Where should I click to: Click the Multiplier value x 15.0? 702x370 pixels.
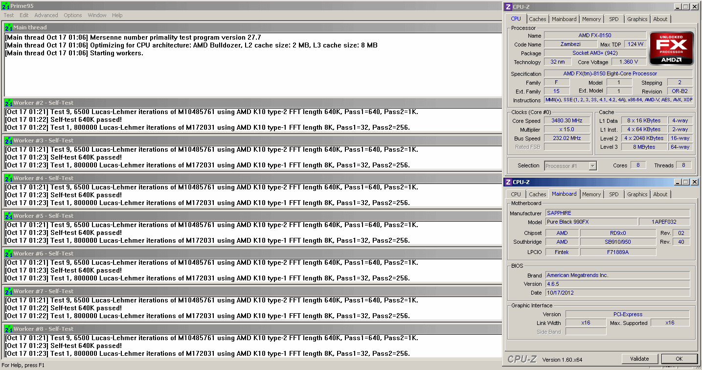tap(566, 130)
